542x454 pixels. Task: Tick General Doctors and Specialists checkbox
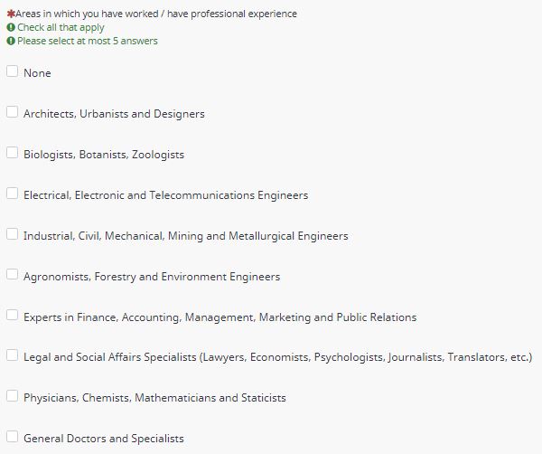(12, 436)
